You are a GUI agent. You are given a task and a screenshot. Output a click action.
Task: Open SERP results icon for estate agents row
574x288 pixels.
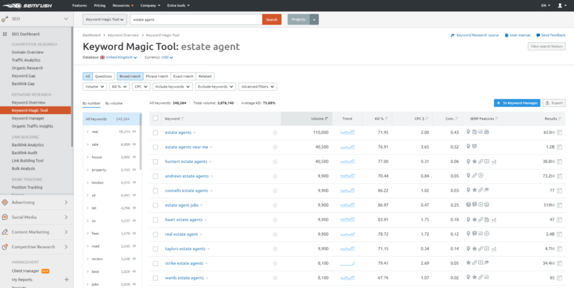[559, 132]
